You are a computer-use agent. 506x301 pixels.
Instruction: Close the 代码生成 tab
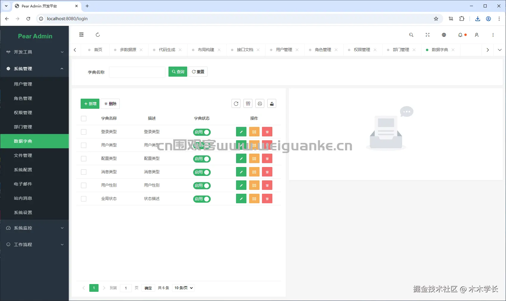pos(180,50)
